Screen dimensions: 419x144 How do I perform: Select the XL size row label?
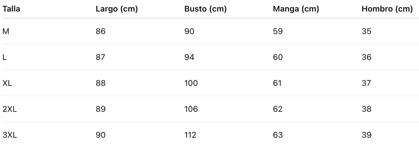pos(7,83)
